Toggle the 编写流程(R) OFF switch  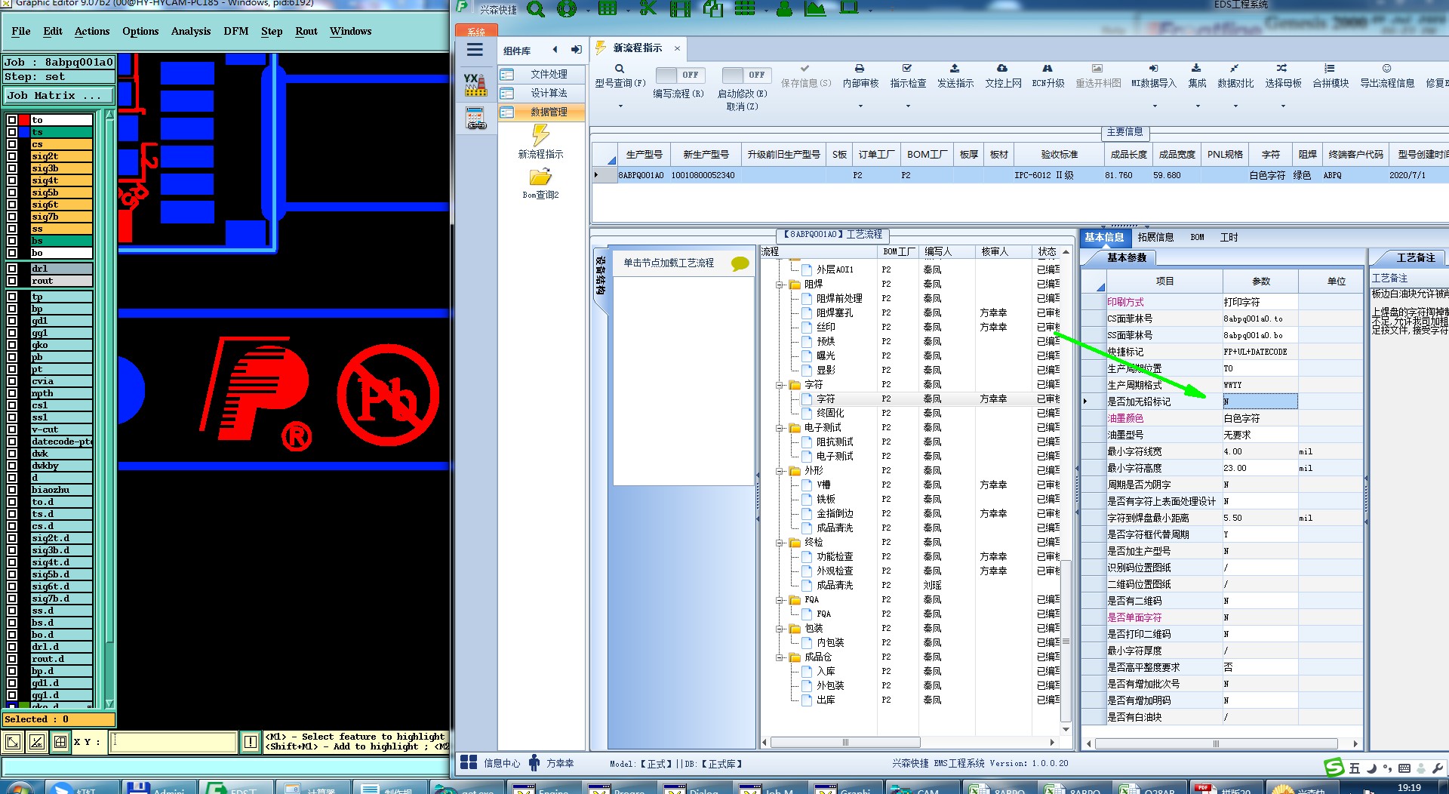(x=680, y=75)
